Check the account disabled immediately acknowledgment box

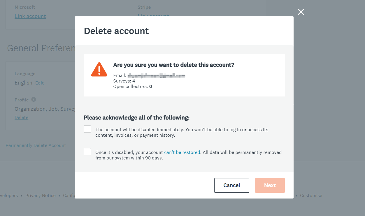(87, 129)
